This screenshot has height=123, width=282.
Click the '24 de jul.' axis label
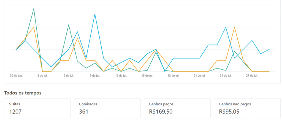(x=226, y=75)
